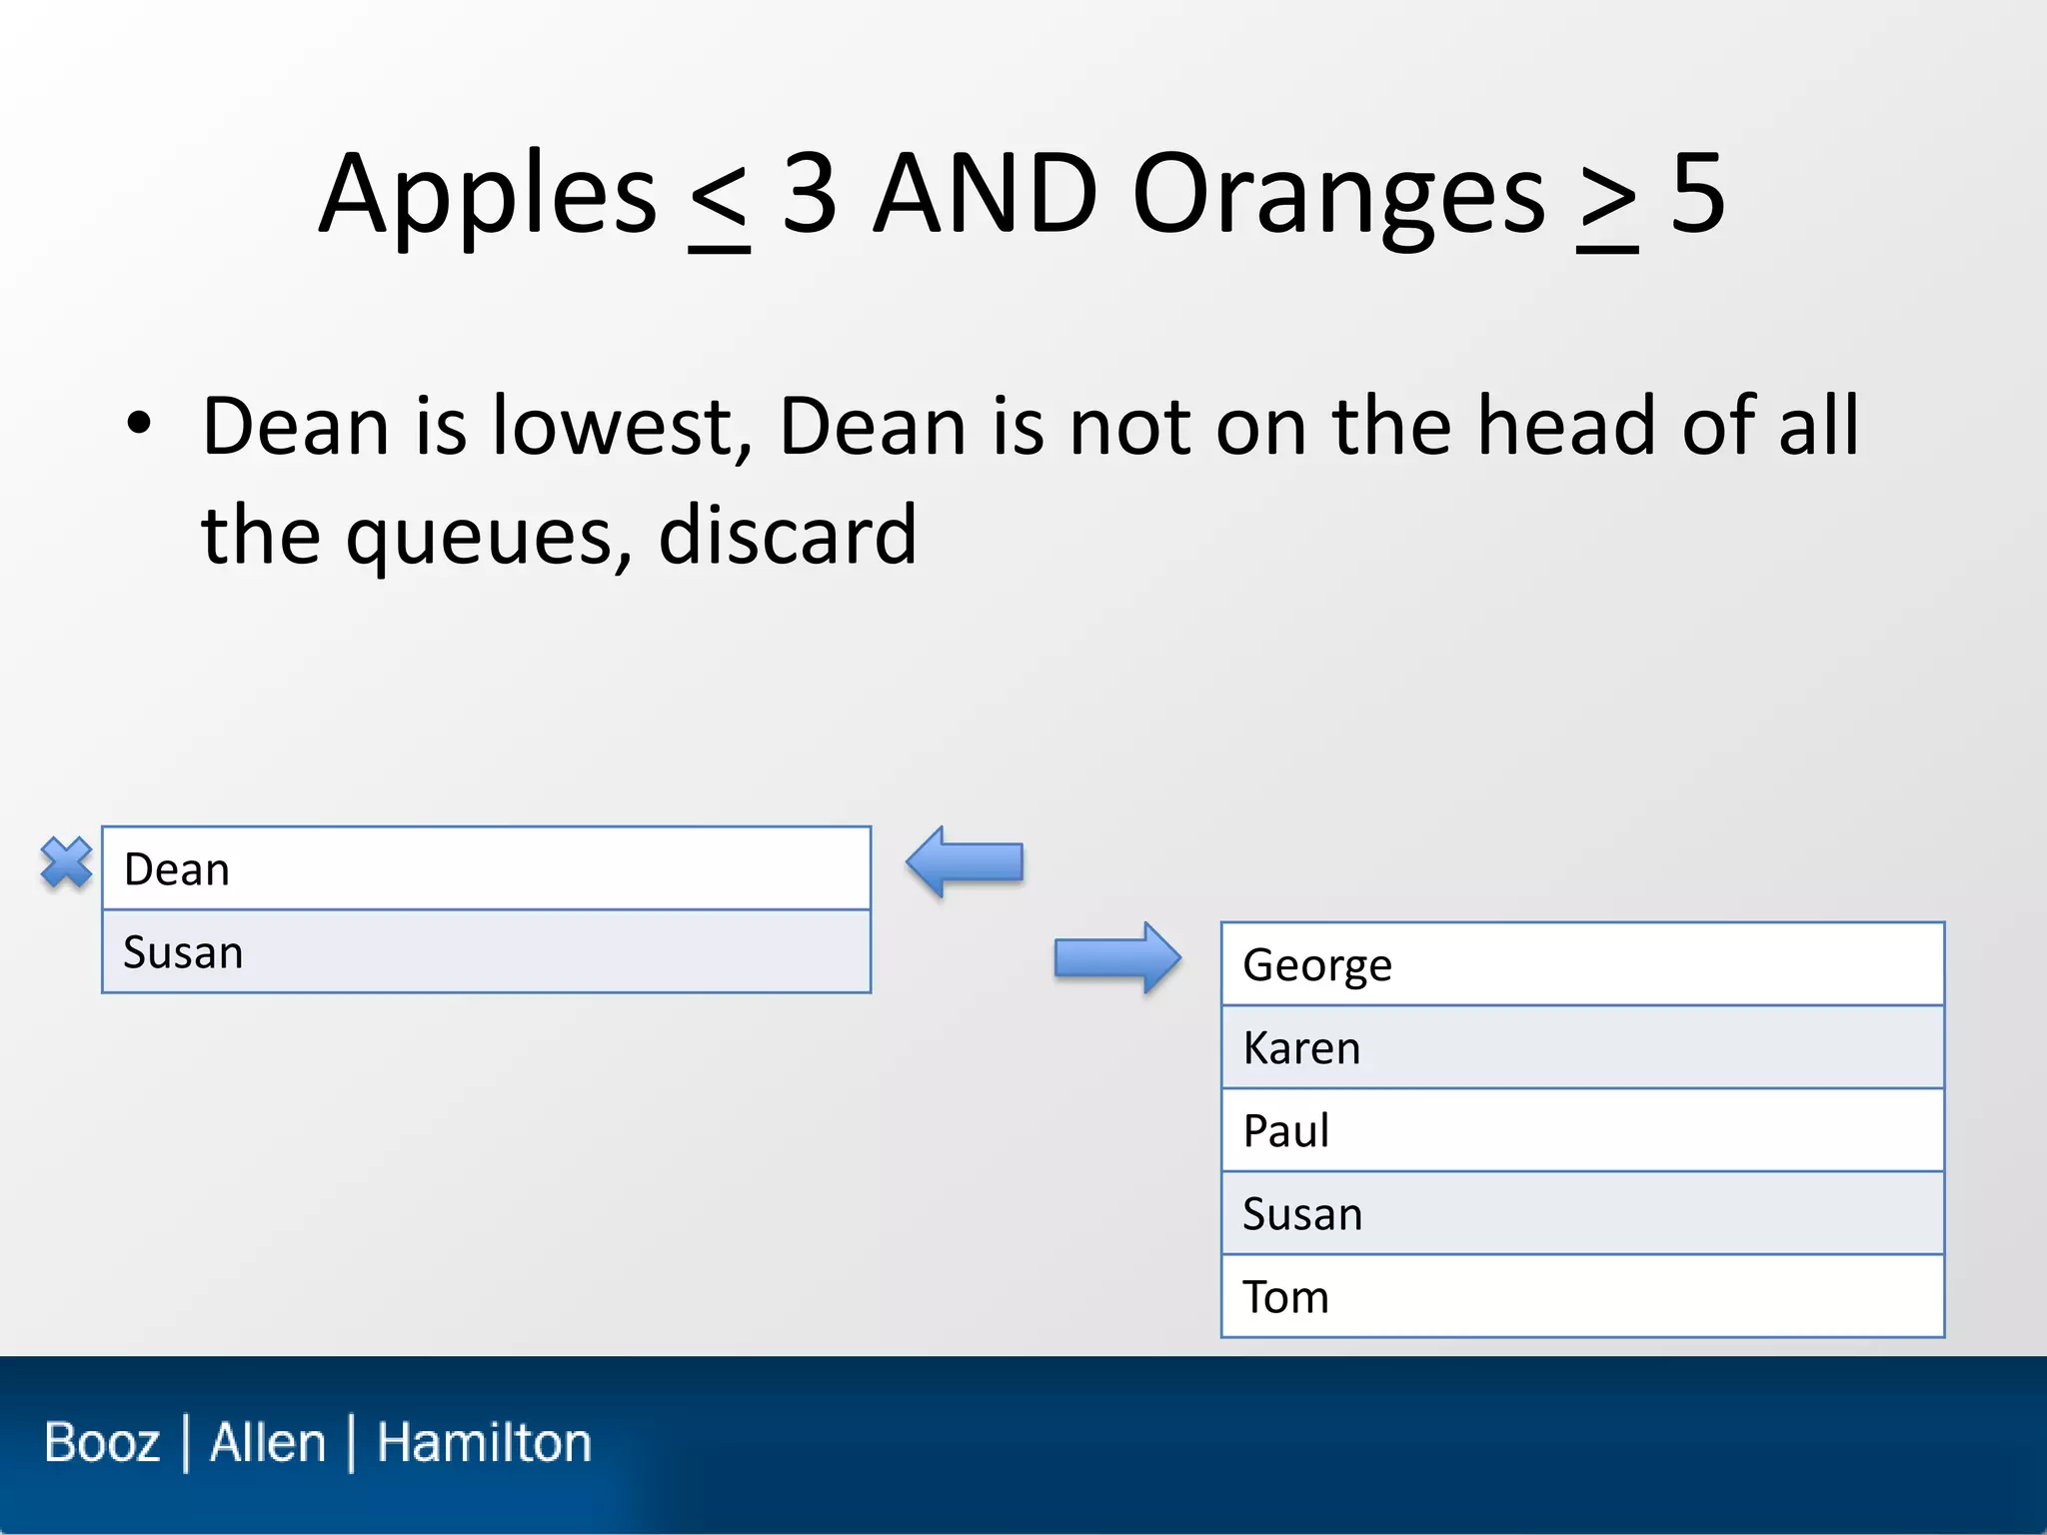This screenshot has height=1535, width=2047.
Task: Select the George row in right table
Action: coord(1583,964)
